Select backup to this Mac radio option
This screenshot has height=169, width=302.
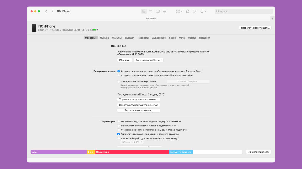(x=119, y=76)
